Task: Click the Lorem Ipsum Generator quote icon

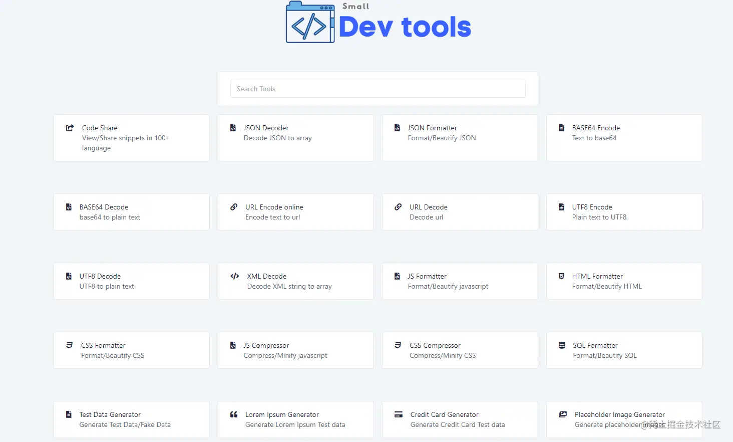Action: 234,414
